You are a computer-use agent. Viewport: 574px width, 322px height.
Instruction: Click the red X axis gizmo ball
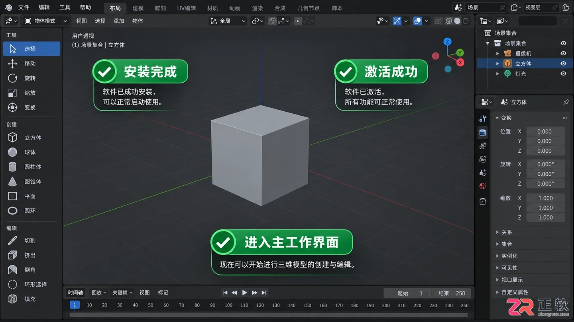click(460, 62)
